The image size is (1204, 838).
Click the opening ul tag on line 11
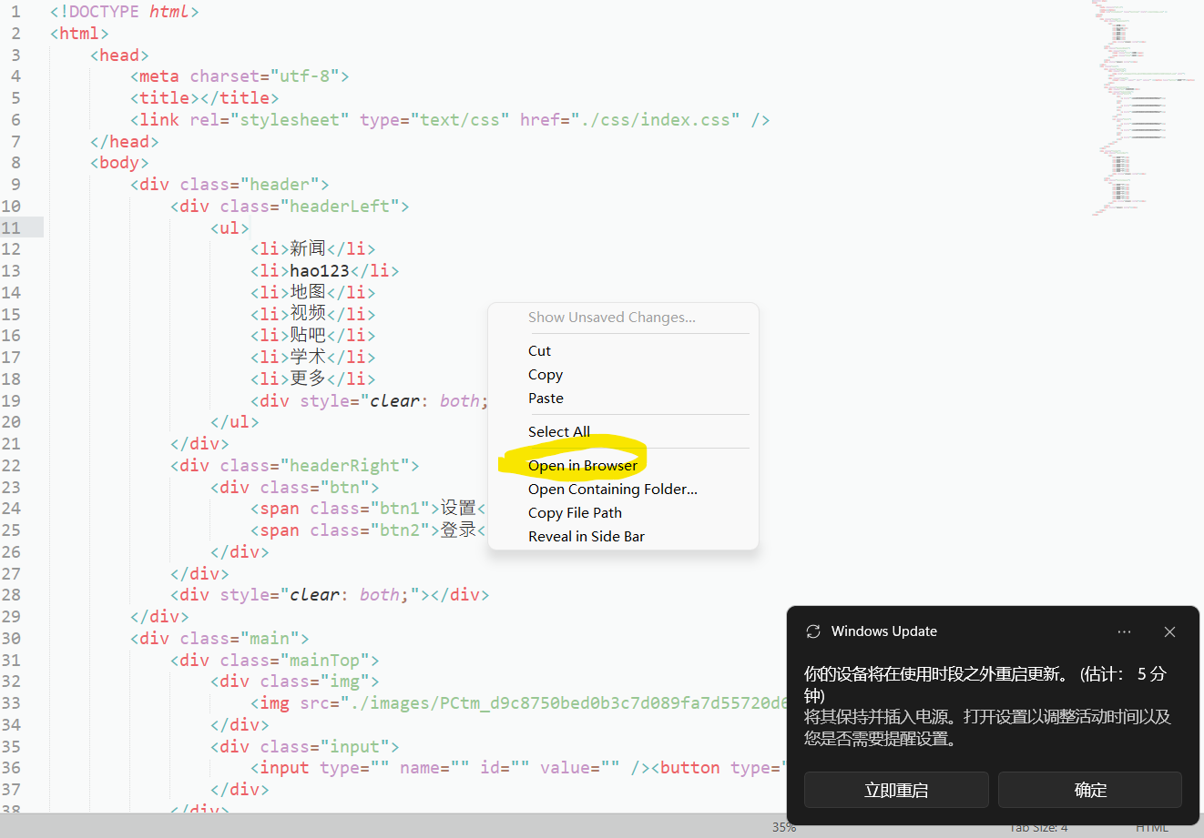click(x=230, y=227)
